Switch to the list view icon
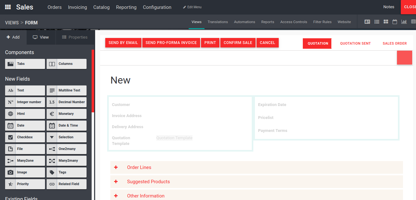Image resolution: width=416 pixels, height=200 pixels. [x=377, y=22]
